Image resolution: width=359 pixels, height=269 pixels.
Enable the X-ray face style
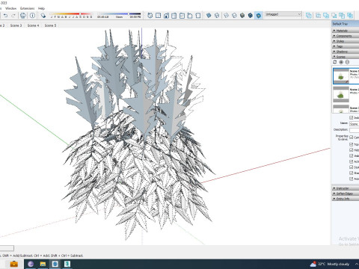(209, 16)
